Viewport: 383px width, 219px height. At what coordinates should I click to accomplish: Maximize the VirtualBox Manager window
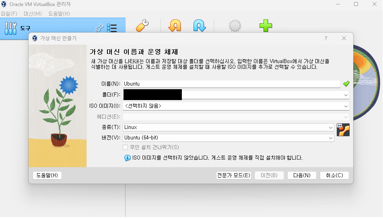356,4
